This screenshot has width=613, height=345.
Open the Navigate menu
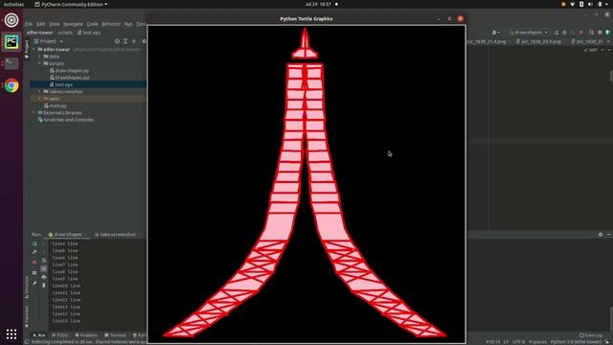coord(73,24)
